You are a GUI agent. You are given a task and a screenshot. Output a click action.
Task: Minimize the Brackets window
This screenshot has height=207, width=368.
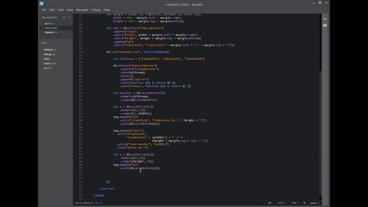pyautogui.click(x=314, y=3)
